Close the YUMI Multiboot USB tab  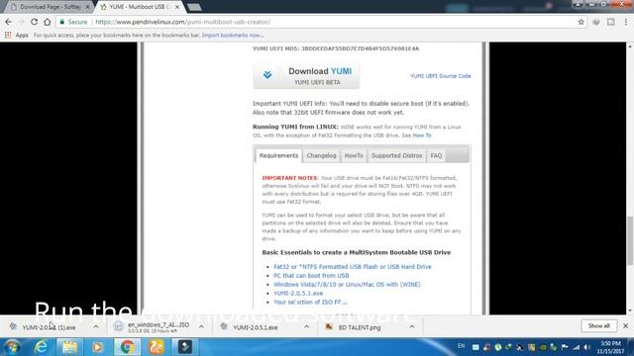click(177, 7)
